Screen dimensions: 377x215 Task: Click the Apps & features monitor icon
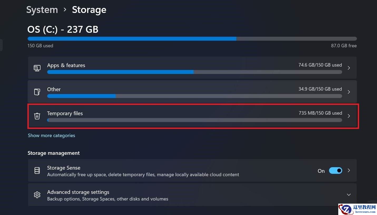[37, 68]
